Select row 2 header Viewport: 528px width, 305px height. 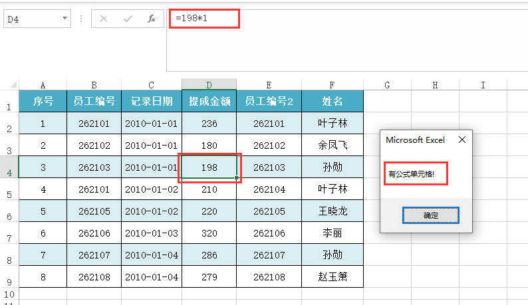click(9, 123)
